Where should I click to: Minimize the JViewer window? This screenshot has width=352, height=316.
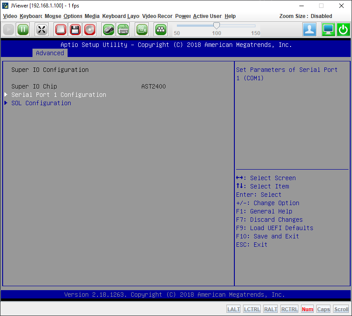(302, 6)
